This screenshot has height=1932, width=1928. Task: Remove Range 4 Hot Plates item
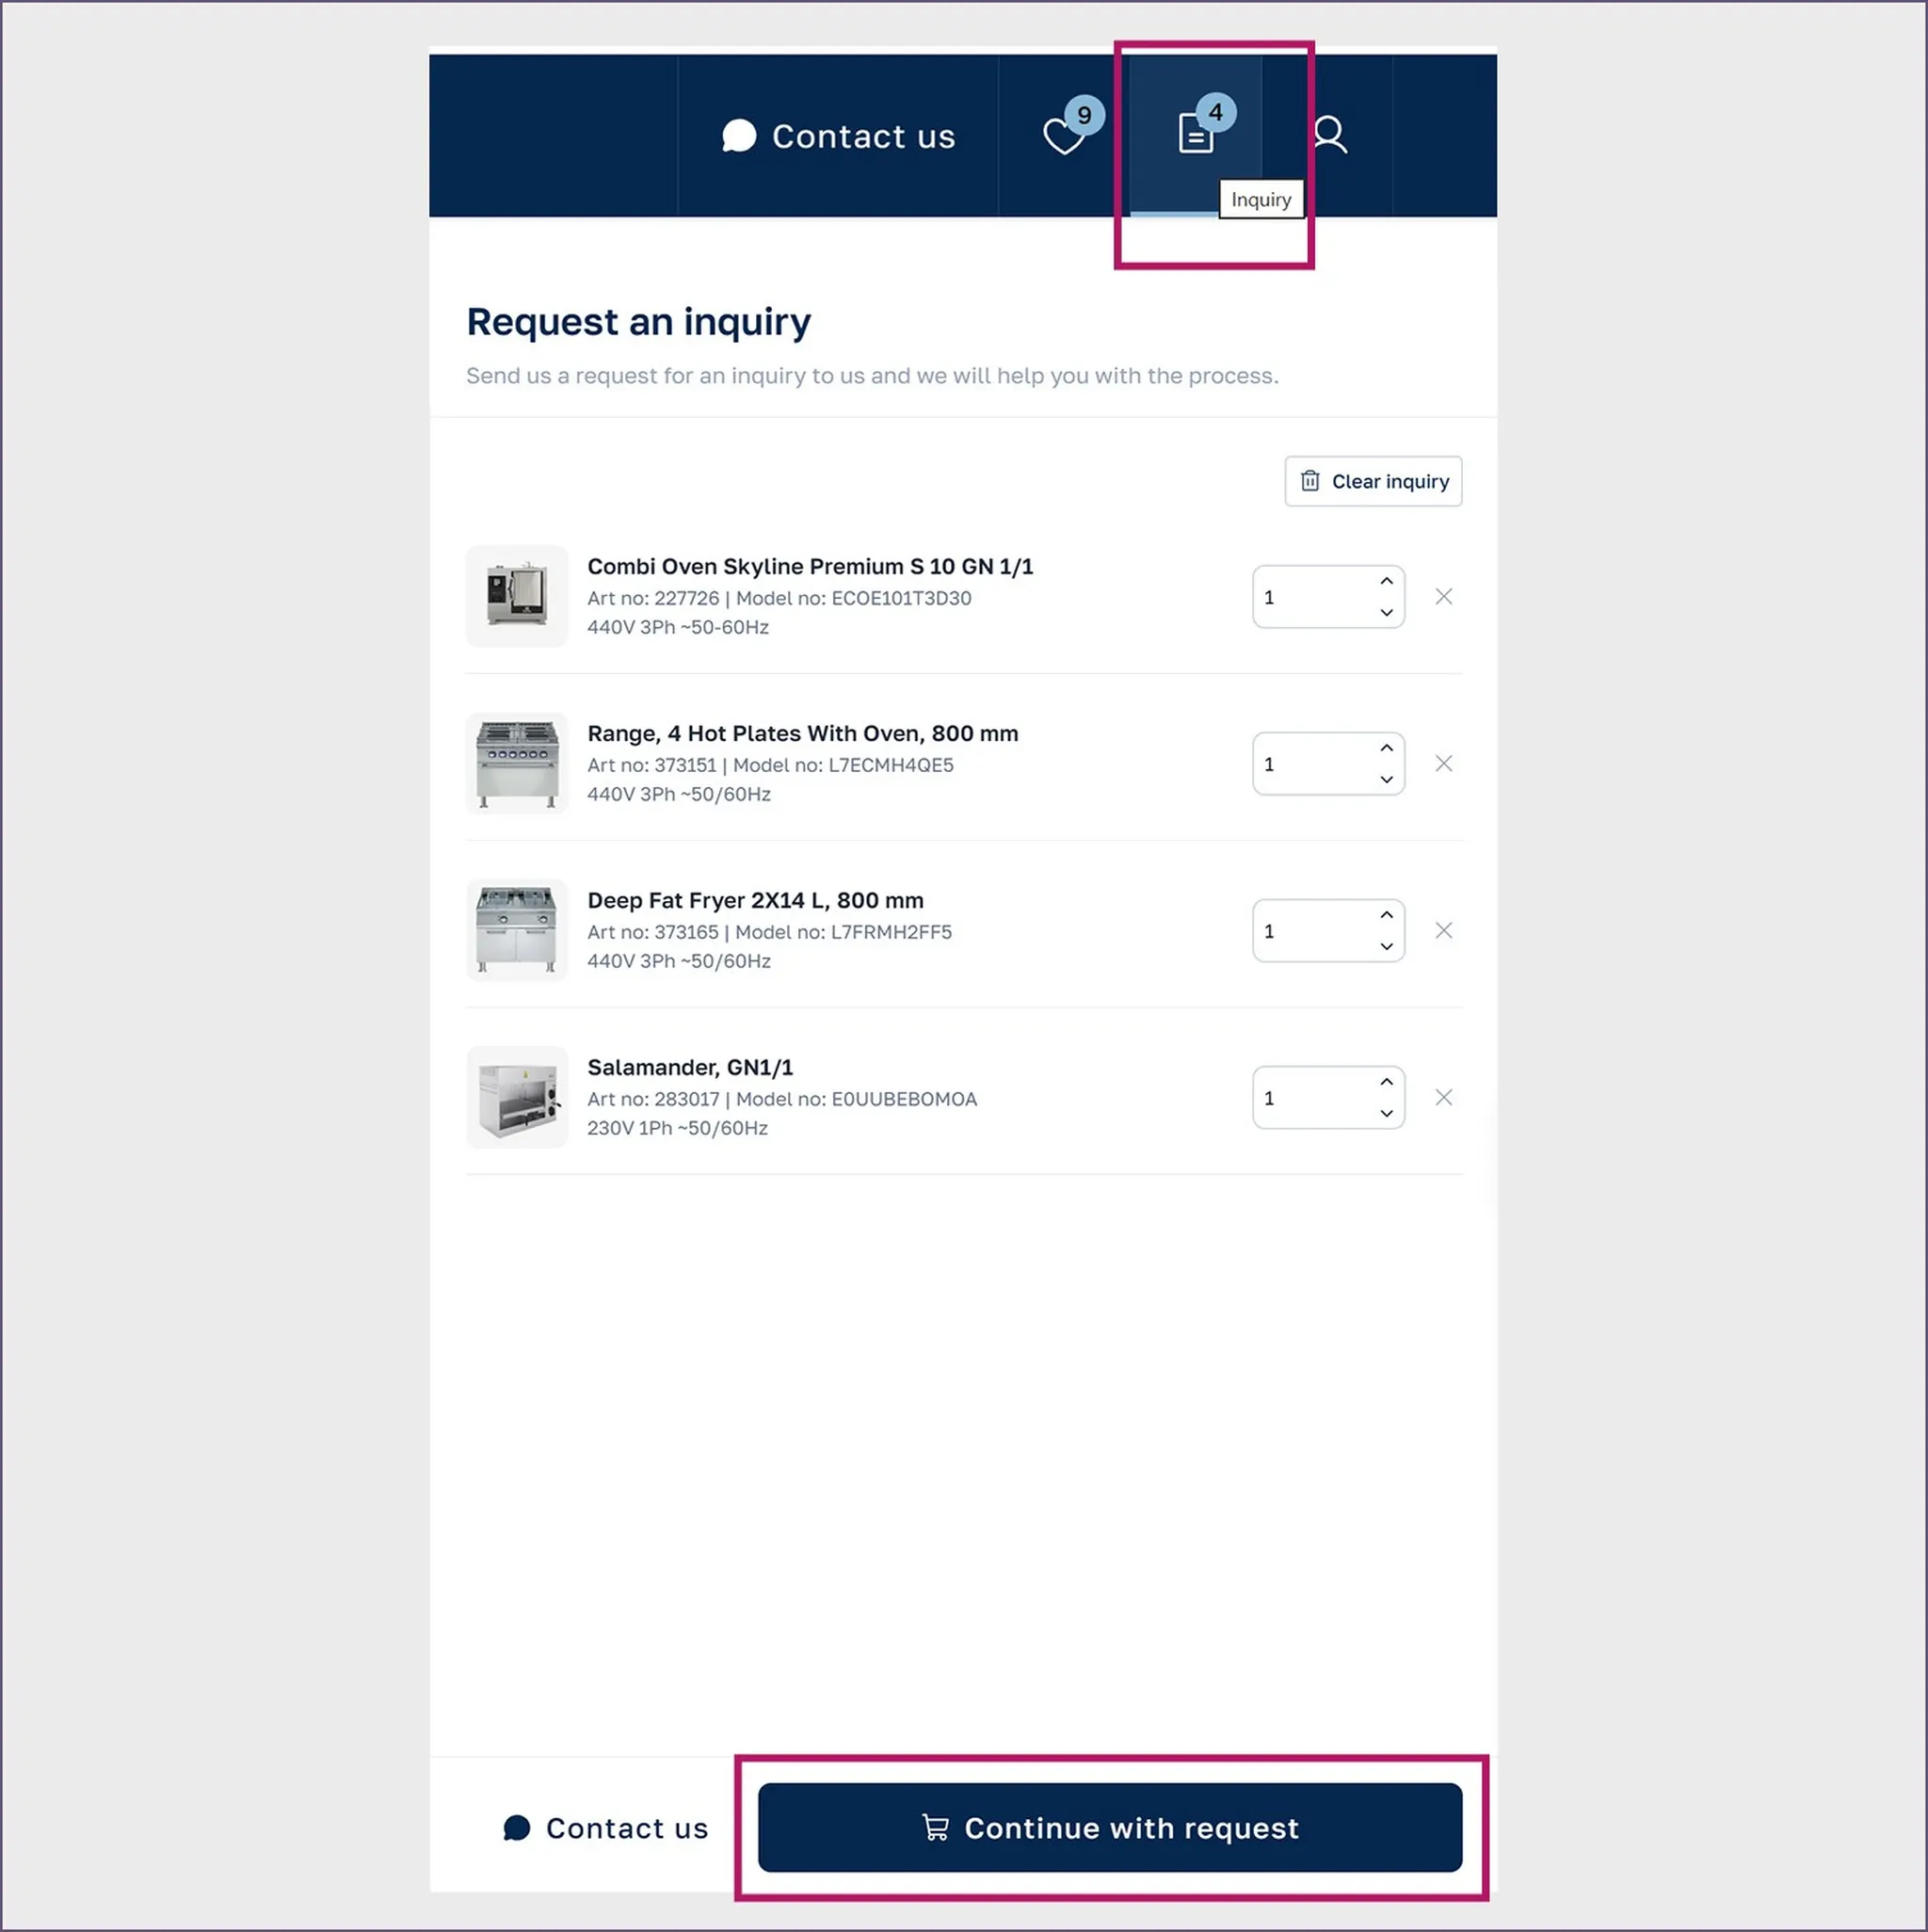pos(1443,764)
